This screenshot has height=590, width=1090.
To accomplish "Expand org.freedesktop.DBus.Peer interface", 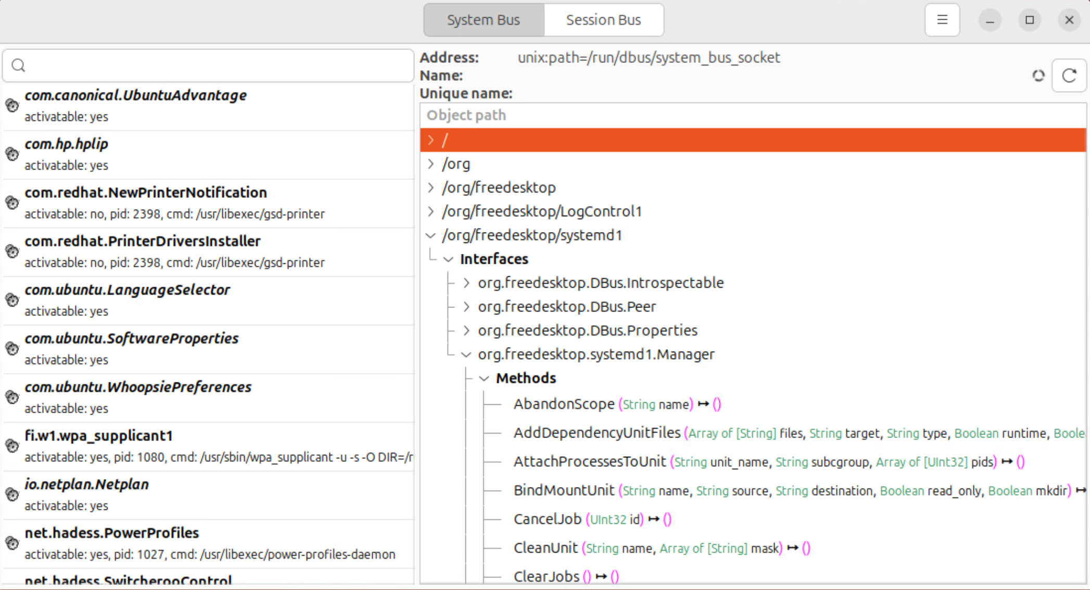I will coord(466,306).
